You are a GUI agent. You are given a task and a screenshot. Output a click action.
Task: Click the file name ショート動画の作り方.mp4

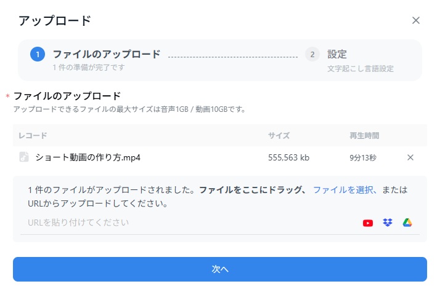(x=88, y=157)
